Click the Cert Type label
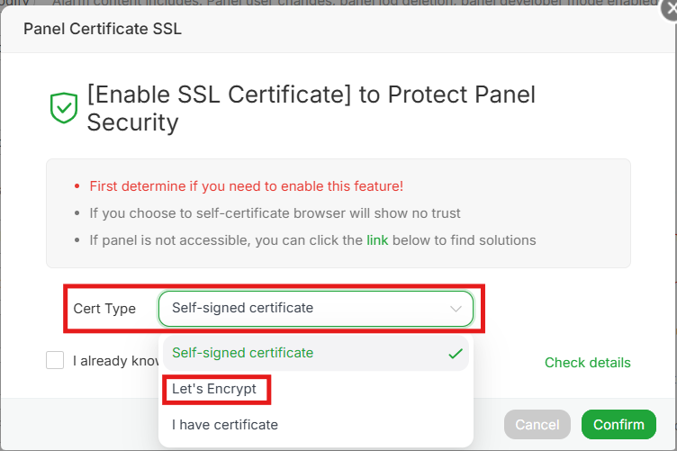 coord(104,308)
